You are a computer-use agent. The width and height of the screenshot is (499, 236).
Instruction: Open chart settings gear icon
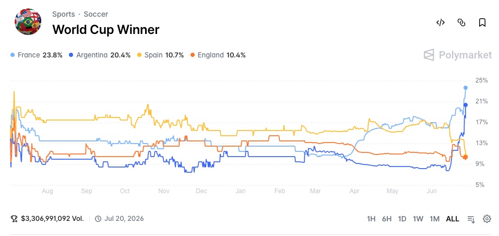pos(487,219)
